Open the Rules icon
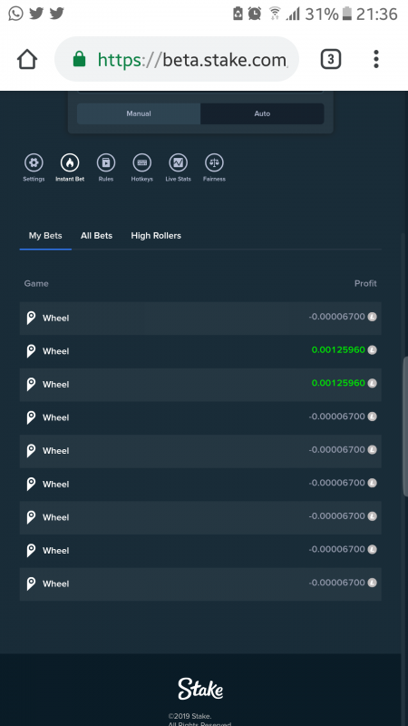Viewport: 408px width, 726px height. [x=106, y=163]
